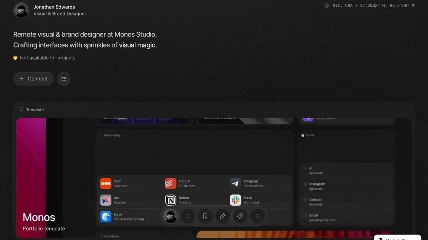Screen dimensions: 428x240
Task: Click the sparkle magic toolbar icon
Action: 240,216
